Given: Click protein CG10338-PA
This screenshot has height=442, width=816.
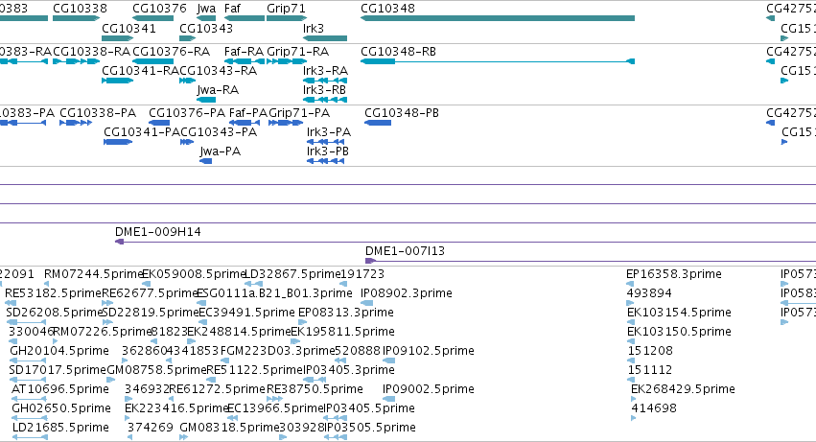Looking at the screenshot, I should [x=98, y=113].
